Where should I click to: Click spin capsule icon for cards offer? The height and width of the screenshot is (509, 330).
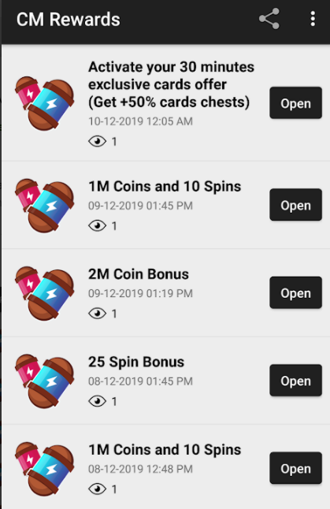[44, 103]
